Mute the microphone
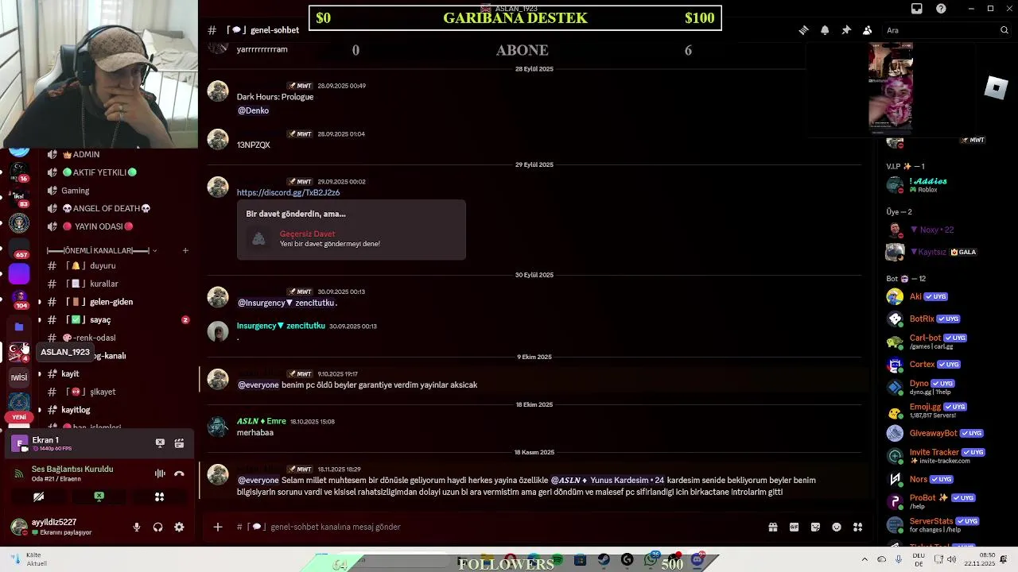This screenshot has width=1018, height=572. (137, 527)
